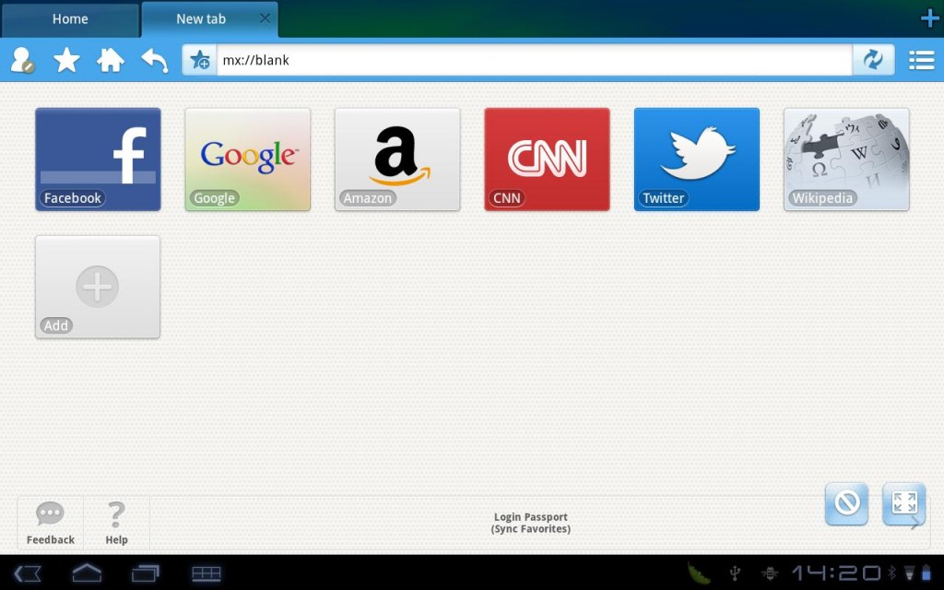
Task: Open Android recent apps button
Action: tap(145, 573)
